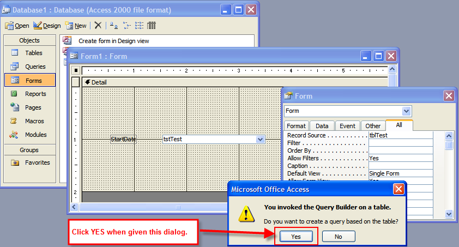Viewport: 459px width, 247px height.
Task: Switch to the Format tab
Action: [296, 126]
